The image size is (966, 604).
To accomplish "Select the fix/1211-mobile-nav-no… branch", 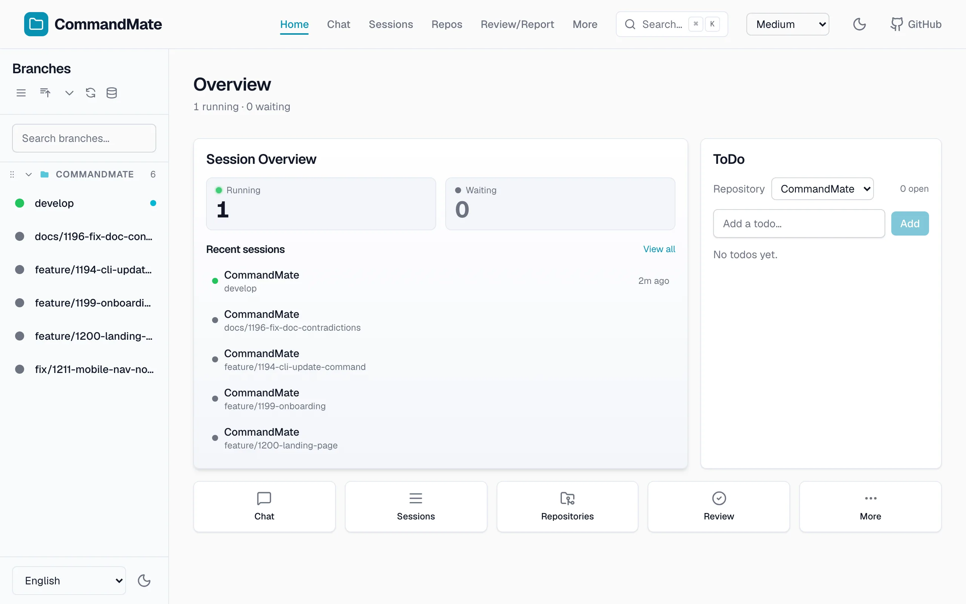I will [x=84, y=369].
